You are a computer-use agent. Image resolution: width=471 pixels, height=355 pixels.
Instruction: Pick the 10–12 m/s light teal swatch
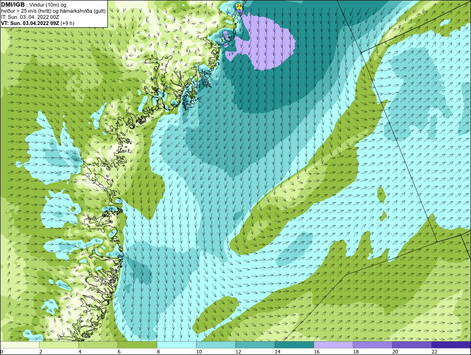pos(216,345)
